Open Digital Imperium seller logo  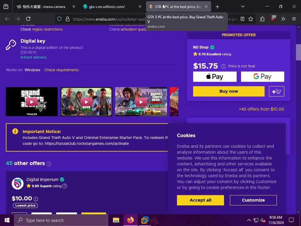point(17,184)
